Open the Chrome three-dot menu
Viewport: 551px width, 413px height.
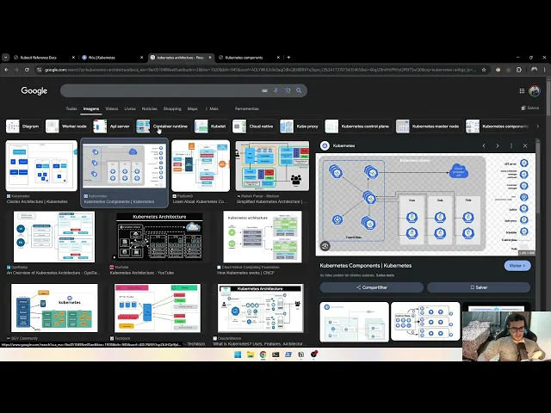545,70
